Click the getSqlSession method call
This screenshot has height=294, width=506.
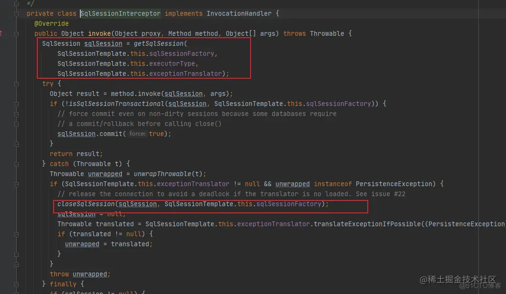pyautogui.click(x=158, y=43)
